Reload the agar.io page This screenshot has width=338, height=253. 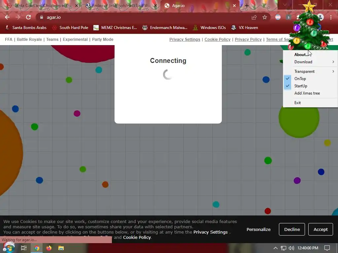(x=28, y=17)
